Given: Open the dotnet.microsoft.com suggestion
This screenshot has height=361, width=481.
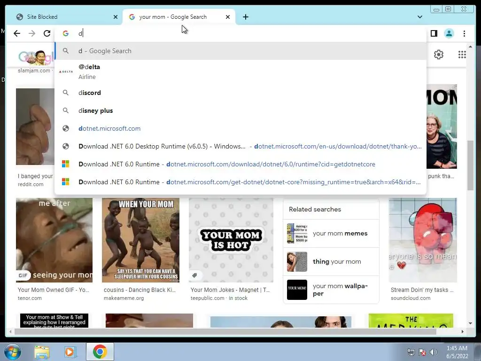Looking at the screenshot, I should point(240,128).
